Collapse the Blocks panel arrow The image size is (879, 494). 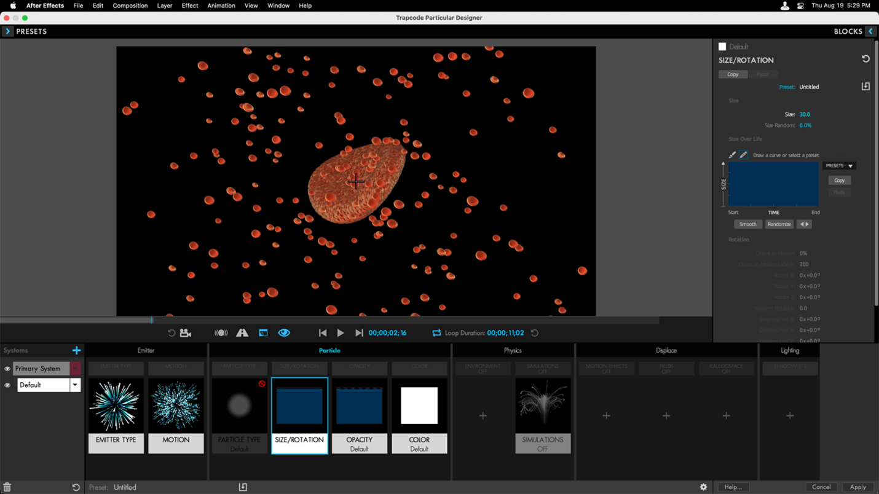tap(870, 31)
